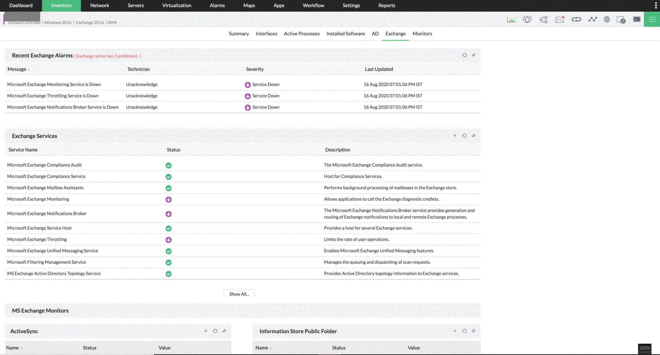This screenshot has height=355, width=660.
Task: Open the terminal console icon
Action: pyautogui.click(x=636, y=19)
